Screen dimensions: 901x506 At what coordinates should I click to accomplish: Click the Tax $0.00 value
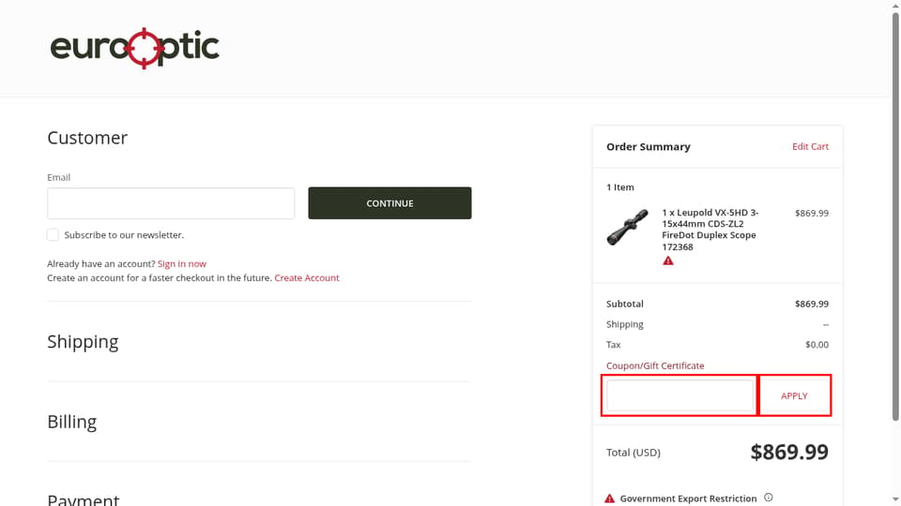(817, 345)
